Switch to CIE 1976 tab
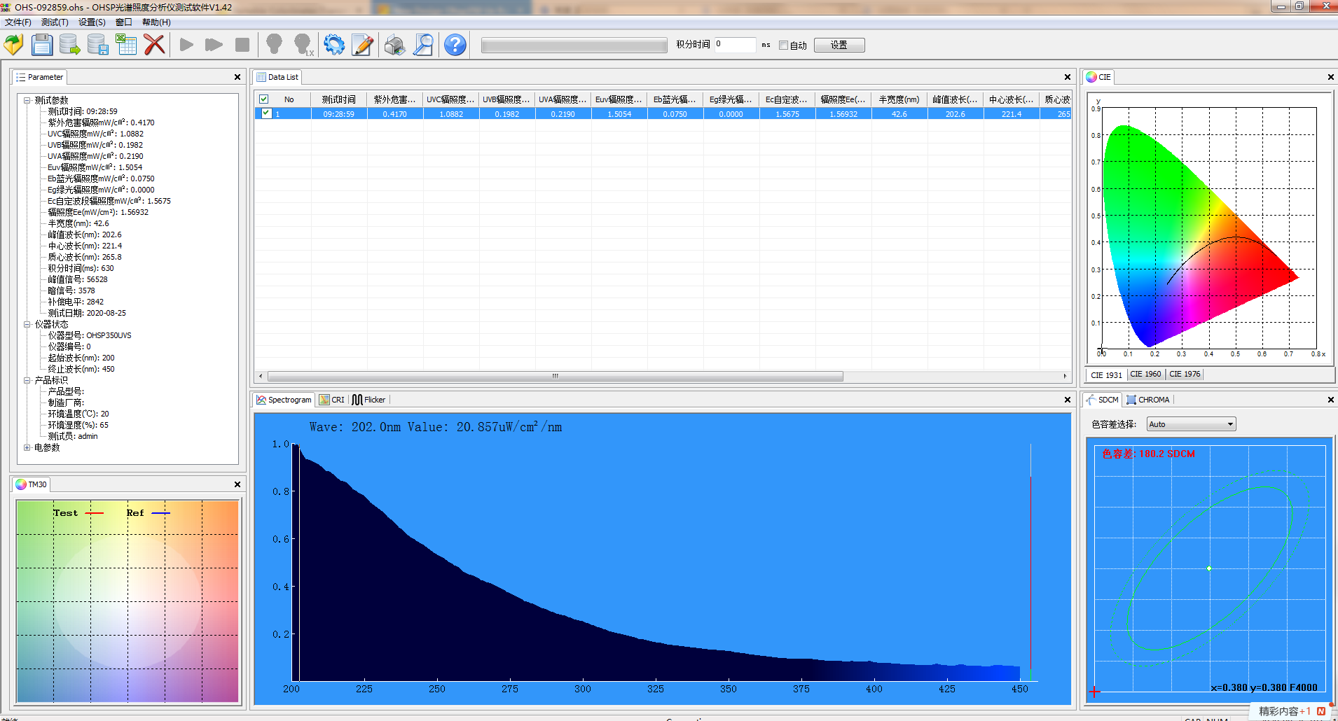Viewport: 1338px width, 721px height. coord(1185,374)
